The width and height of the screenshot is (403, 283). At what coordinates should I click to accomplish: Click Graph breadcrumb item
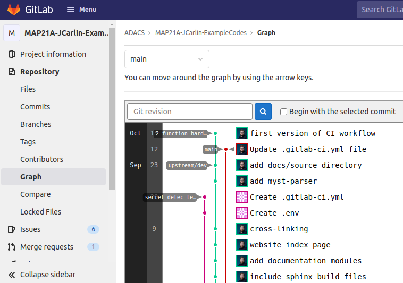coord(266,33)
